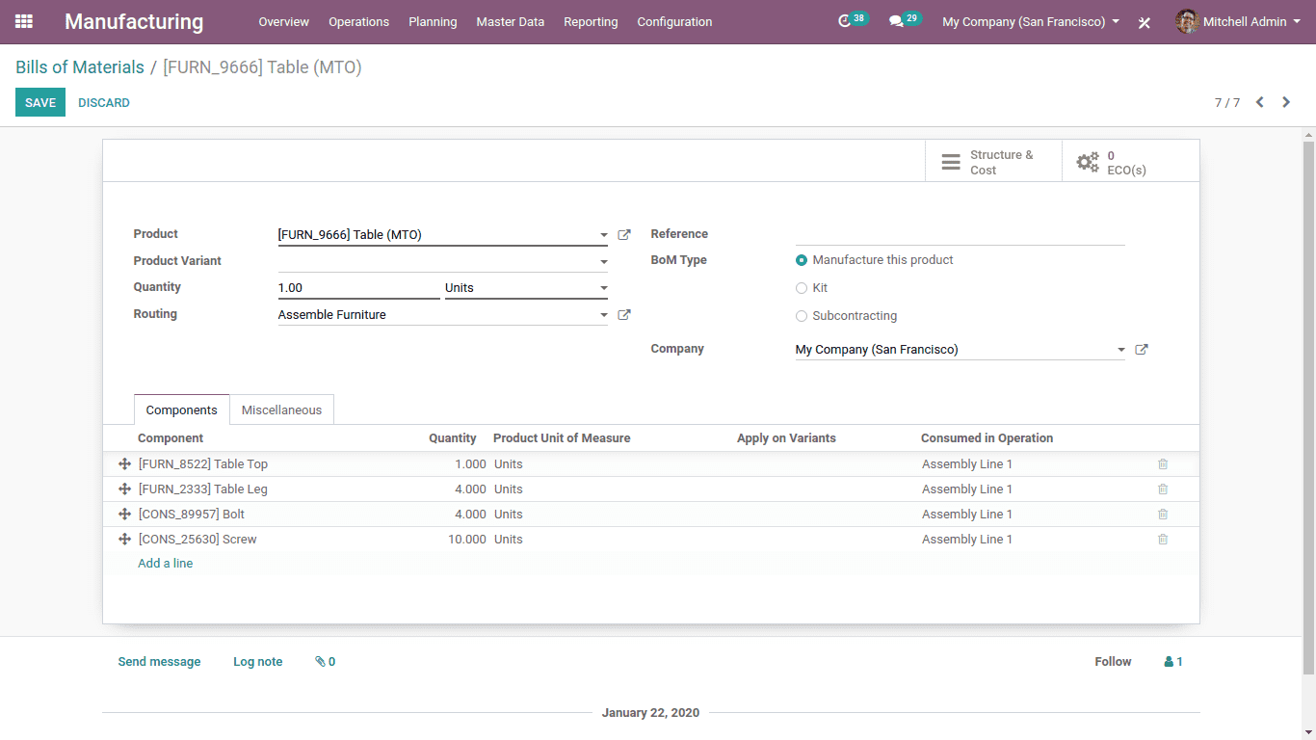This screenshot has height=740, width=1316.
Task: Click the Quantity input field 1.00
Action: click(358, 288)
